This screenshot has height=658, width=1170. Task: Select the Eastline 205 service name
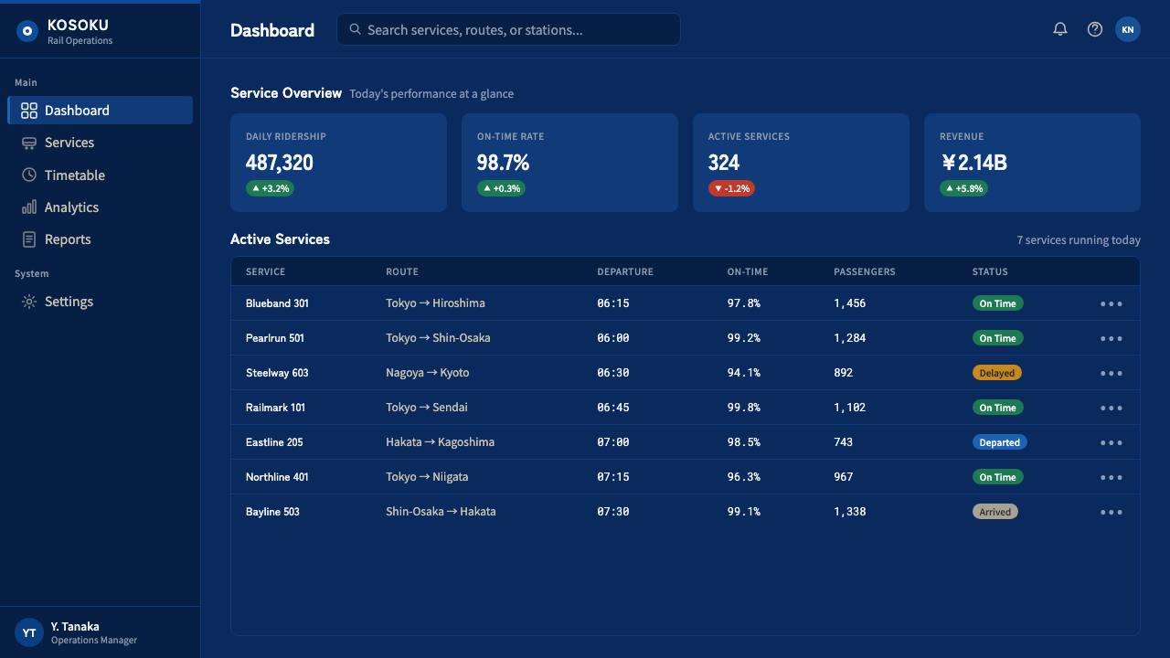(274, 442)
